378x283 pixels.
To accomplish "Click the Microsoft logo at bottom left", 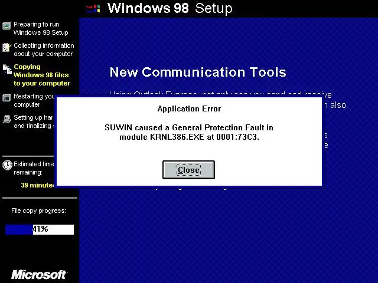I will tap(40, 275).
